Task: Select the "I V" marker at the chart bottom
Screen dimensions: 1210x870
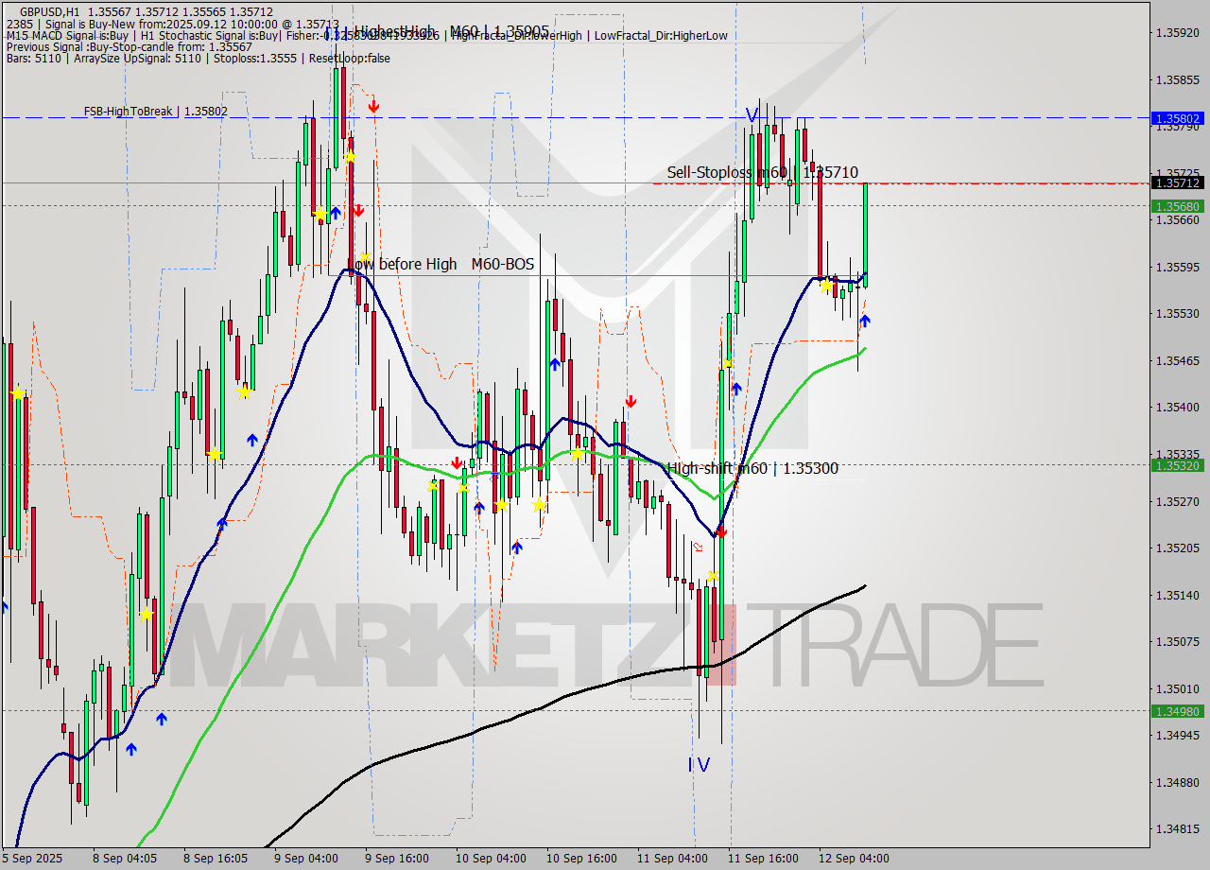Action: 697,764
